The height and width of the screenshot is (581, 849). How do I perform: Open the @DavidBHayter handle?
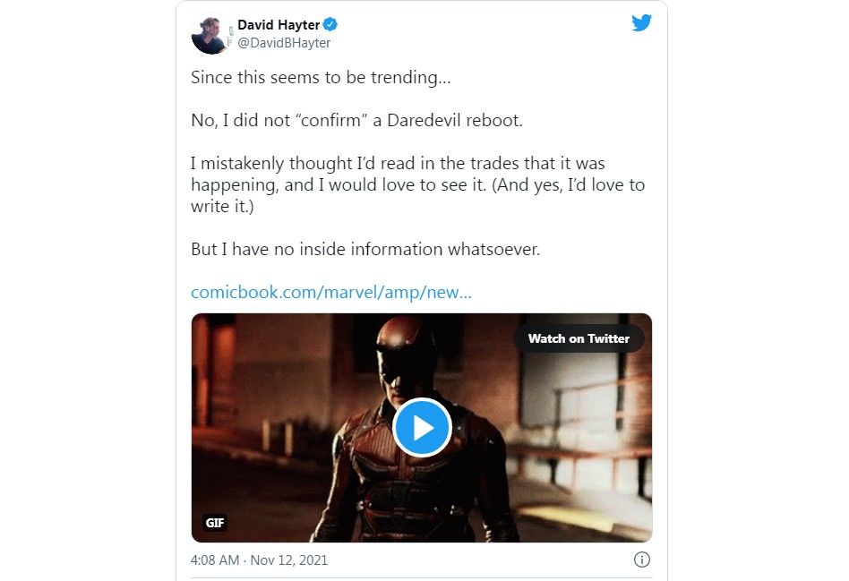pyautogui.click(x=284, y=43)
